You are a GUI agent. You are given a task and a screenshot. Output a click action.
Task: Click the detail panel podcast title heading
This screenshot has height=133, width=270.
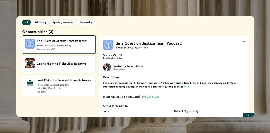149,43
